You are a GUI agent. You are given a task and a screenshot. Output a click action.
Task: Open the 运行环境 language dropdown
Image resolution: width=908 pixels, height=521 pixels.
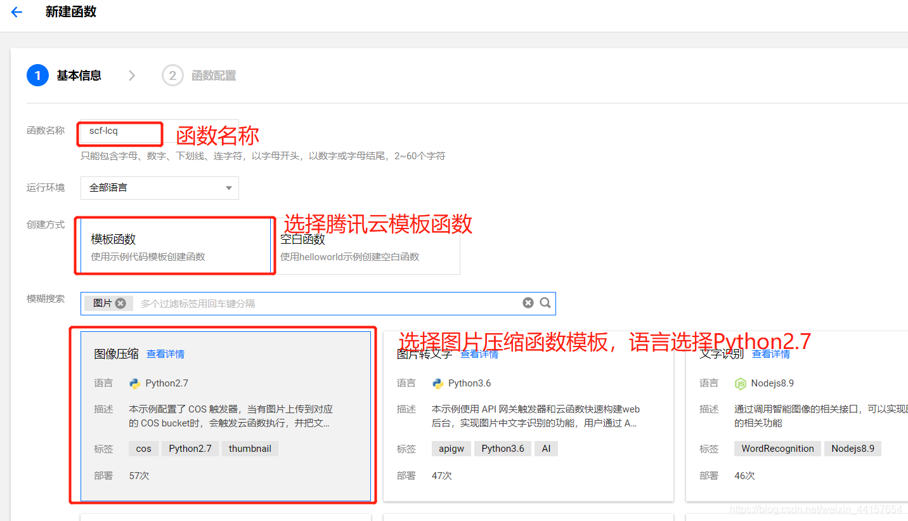(x=159, y=188)
